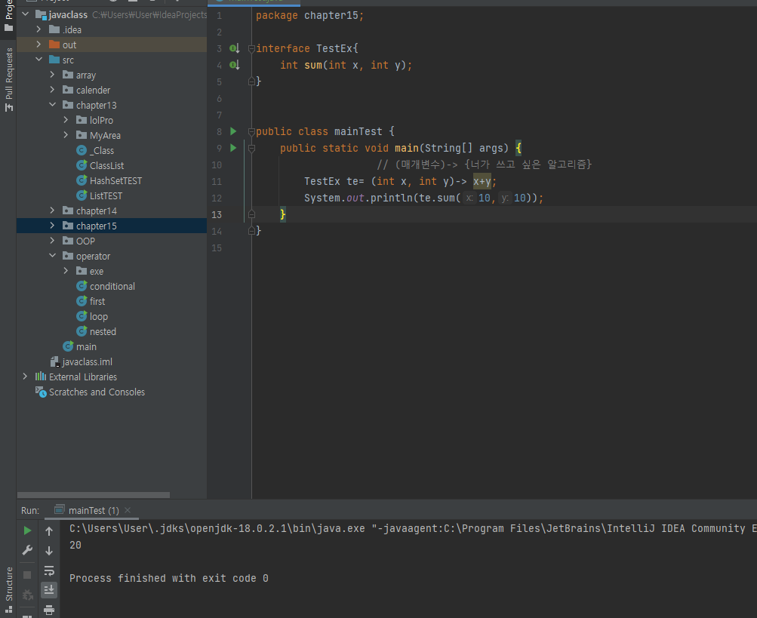
Task: Jump down the stack trace arrow
Action: (x=49, y=550)
